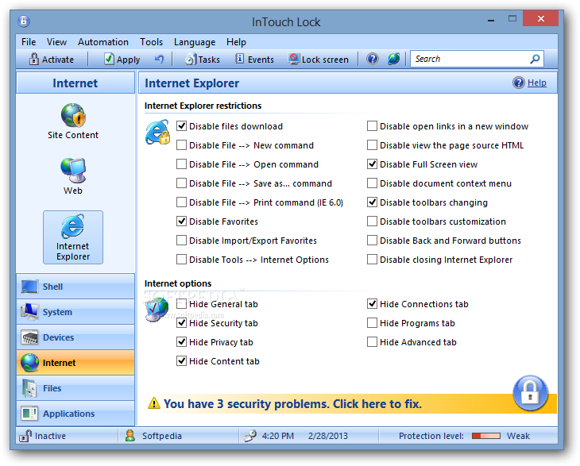
Task: Click the Files category documents icon
Action: tap(29, 388)
